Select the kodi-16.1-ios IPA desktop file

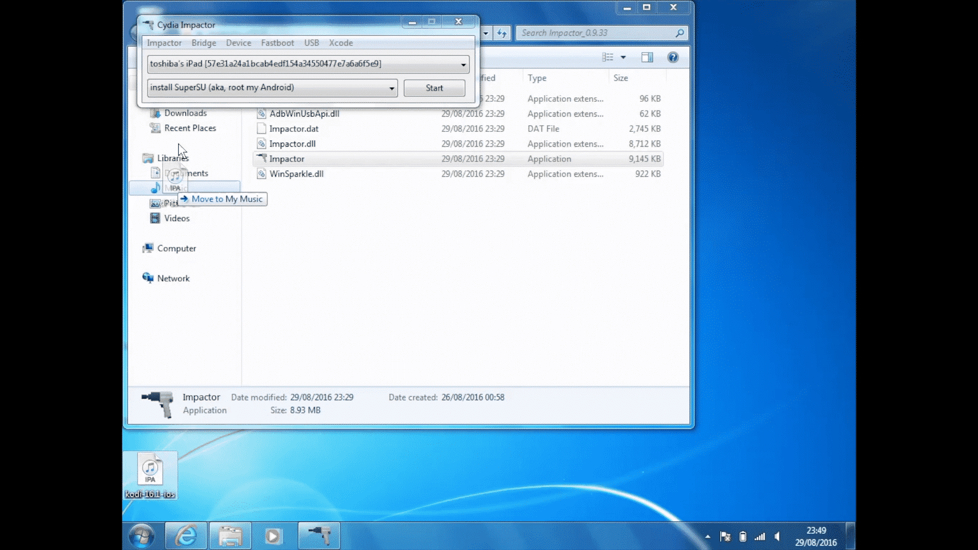click(x=150, y=476)
